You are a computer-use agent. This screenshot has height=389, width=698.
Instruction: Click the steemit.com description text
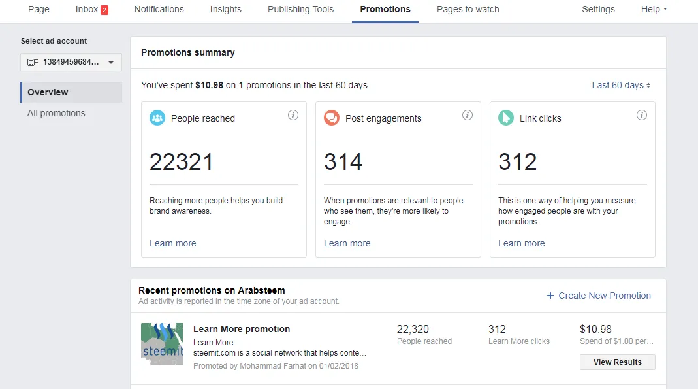pos(279,353)
